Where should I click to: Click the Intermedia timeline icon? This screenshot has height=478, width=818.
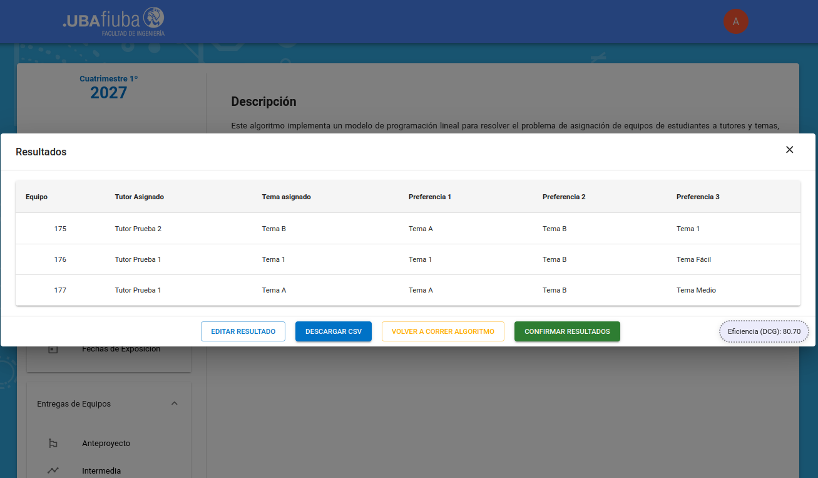(x=53, y=470)
